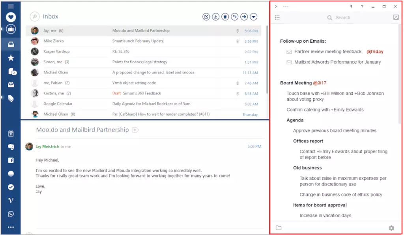Screen dimensions: 404x235
Task: Select the briefcase work account icon
Action: [11, 29]
